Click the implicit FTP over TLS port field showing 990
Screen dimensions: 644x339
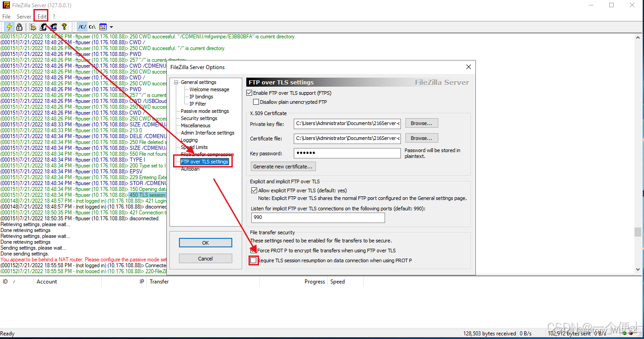318,217
